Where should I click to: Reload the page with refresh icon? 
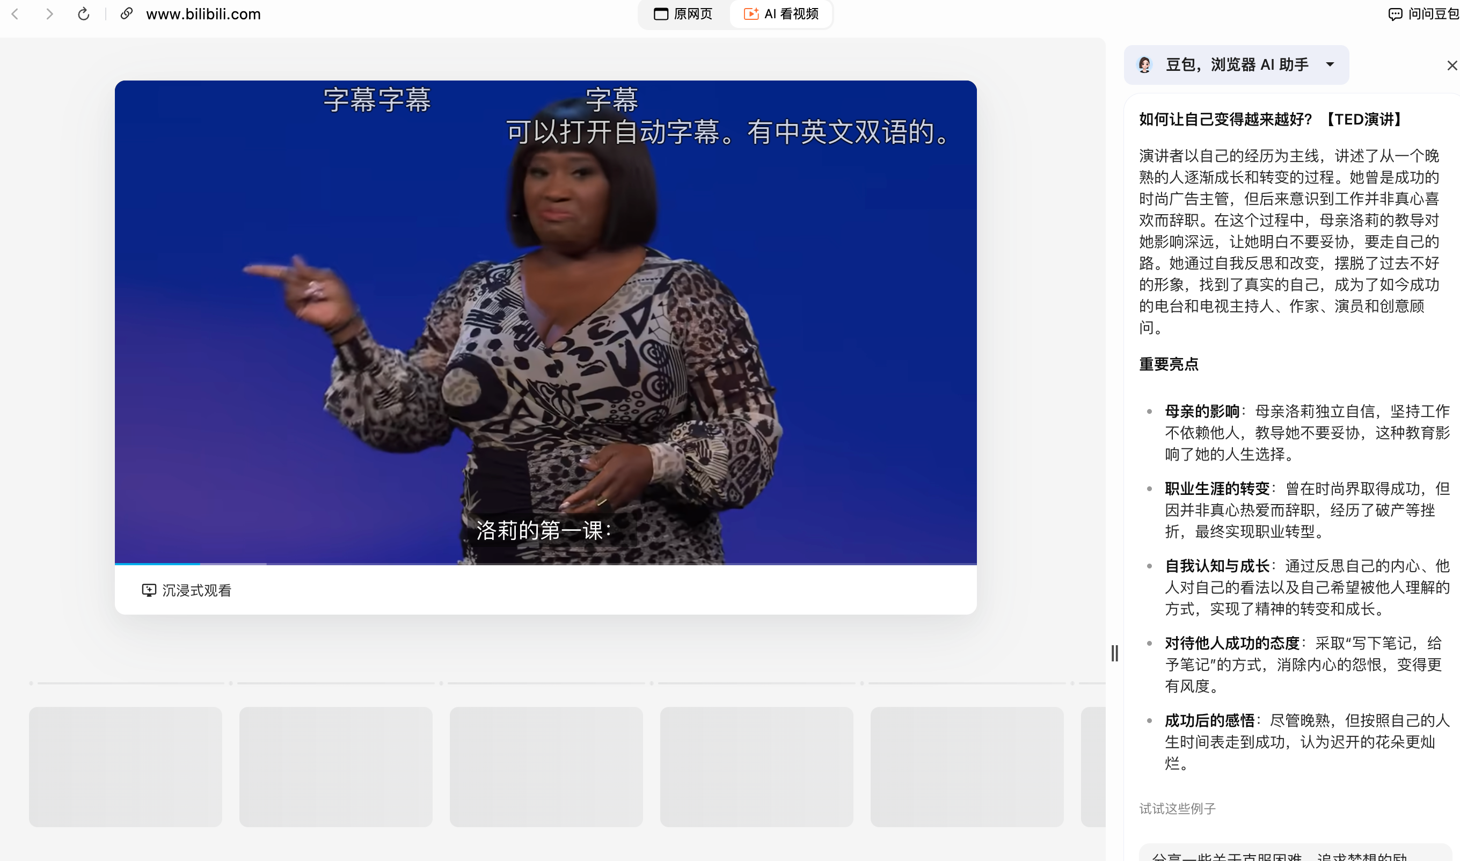coord(84,14)
